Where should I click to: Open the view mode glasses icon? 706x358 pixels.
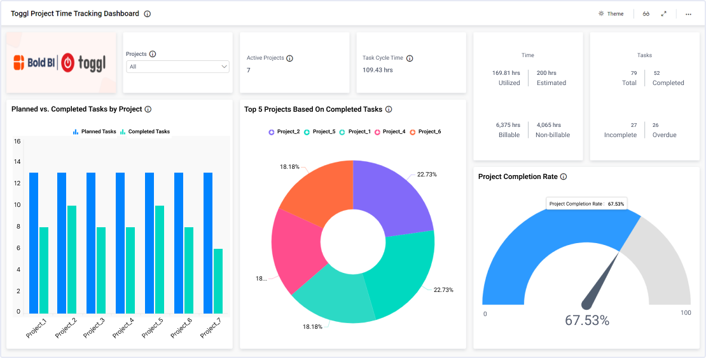coord(646,14)
